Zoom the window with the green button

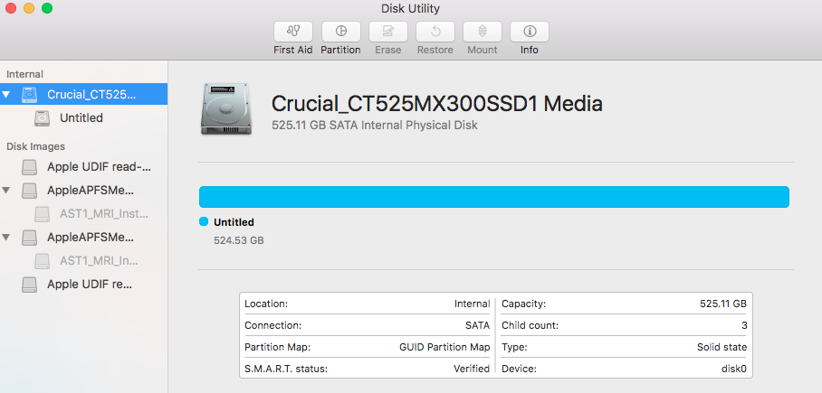coord(47,8)
